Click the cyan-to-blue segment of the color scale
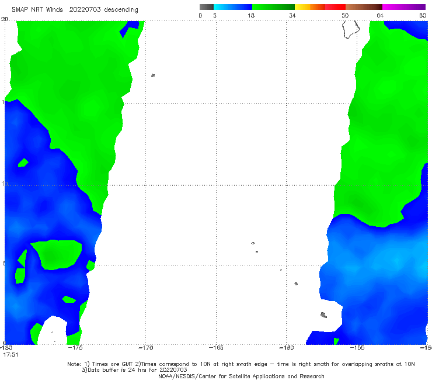This screenshot has width=432, height=380. [233, 7]
